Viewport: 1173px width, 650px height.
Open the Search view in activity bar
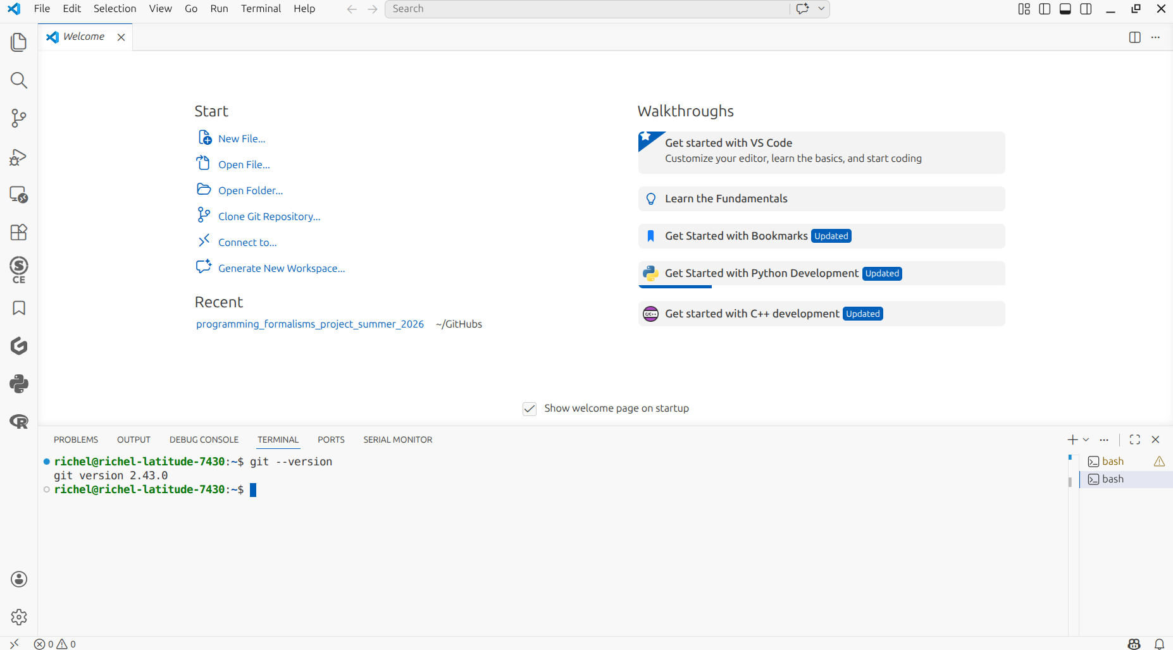19,80
